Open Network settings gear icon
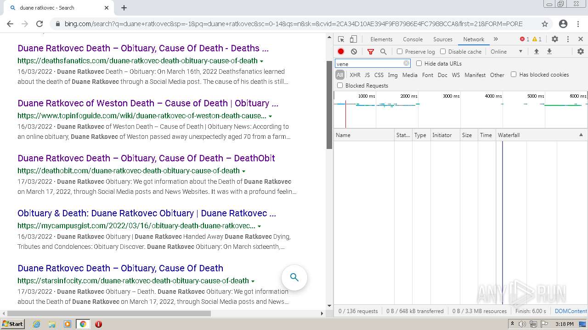Screen dimensions: 588x330 coord(581,52)
